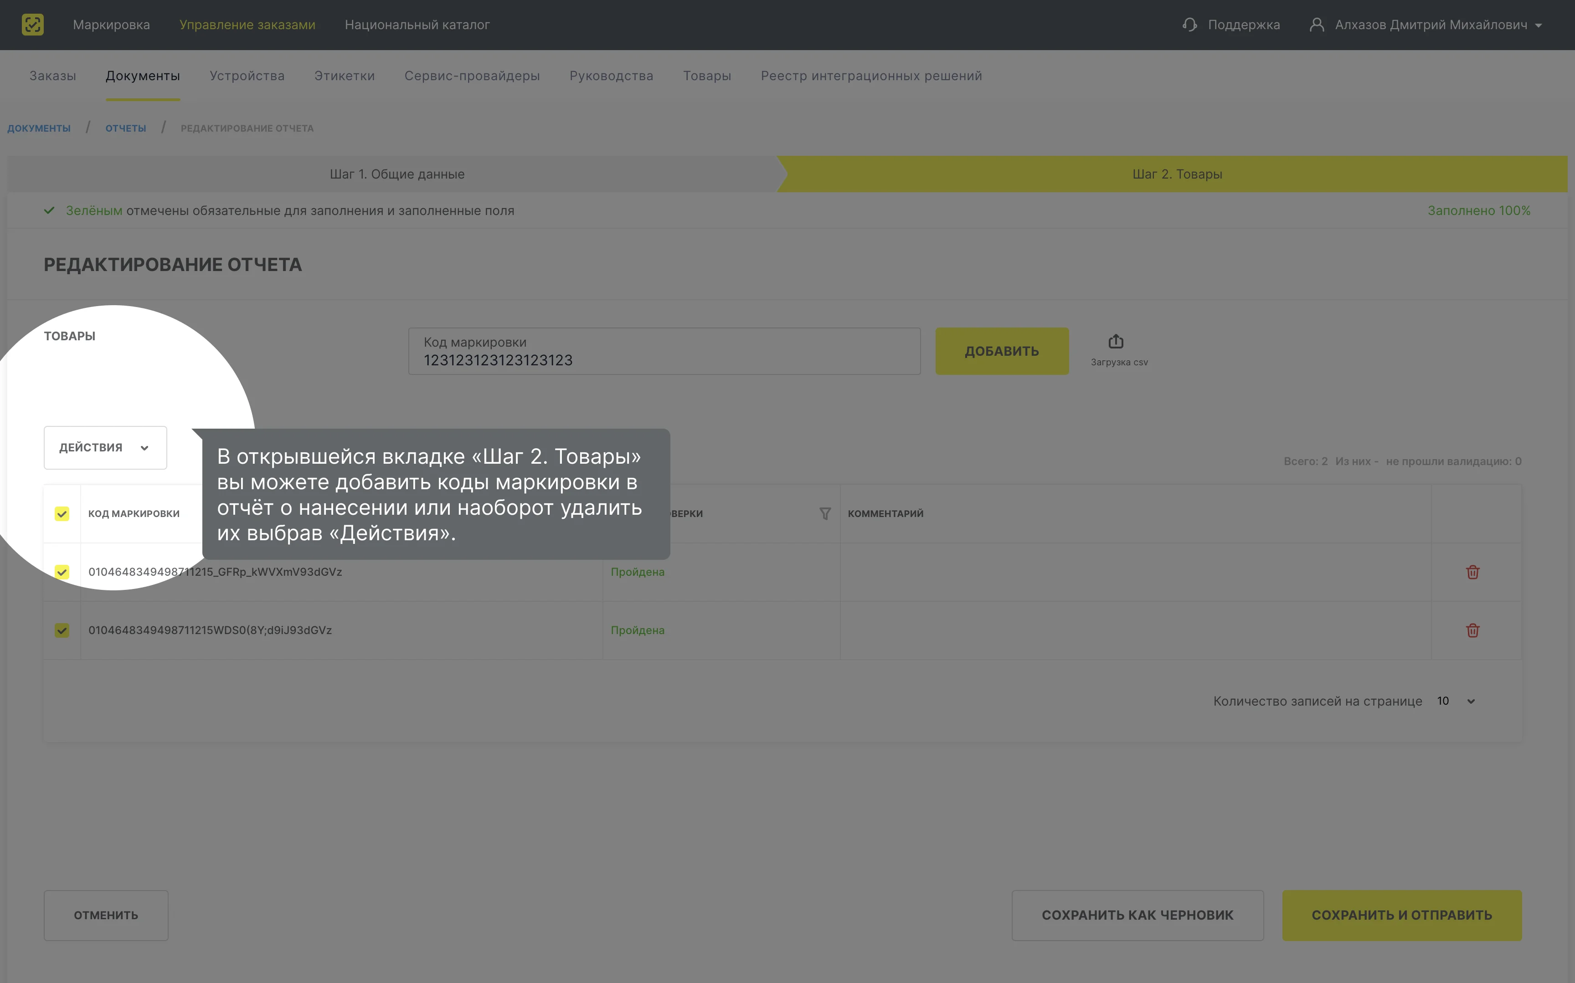Click Пройдена status in the WDS0(8Y;d9iJ93dGVz row
The width and height of the screenshot is (1575, 983).
click(637, 630)
